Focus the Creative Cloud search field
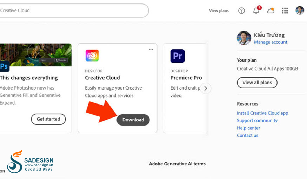Viewport: 307px width, 179px height. [74, 10]
